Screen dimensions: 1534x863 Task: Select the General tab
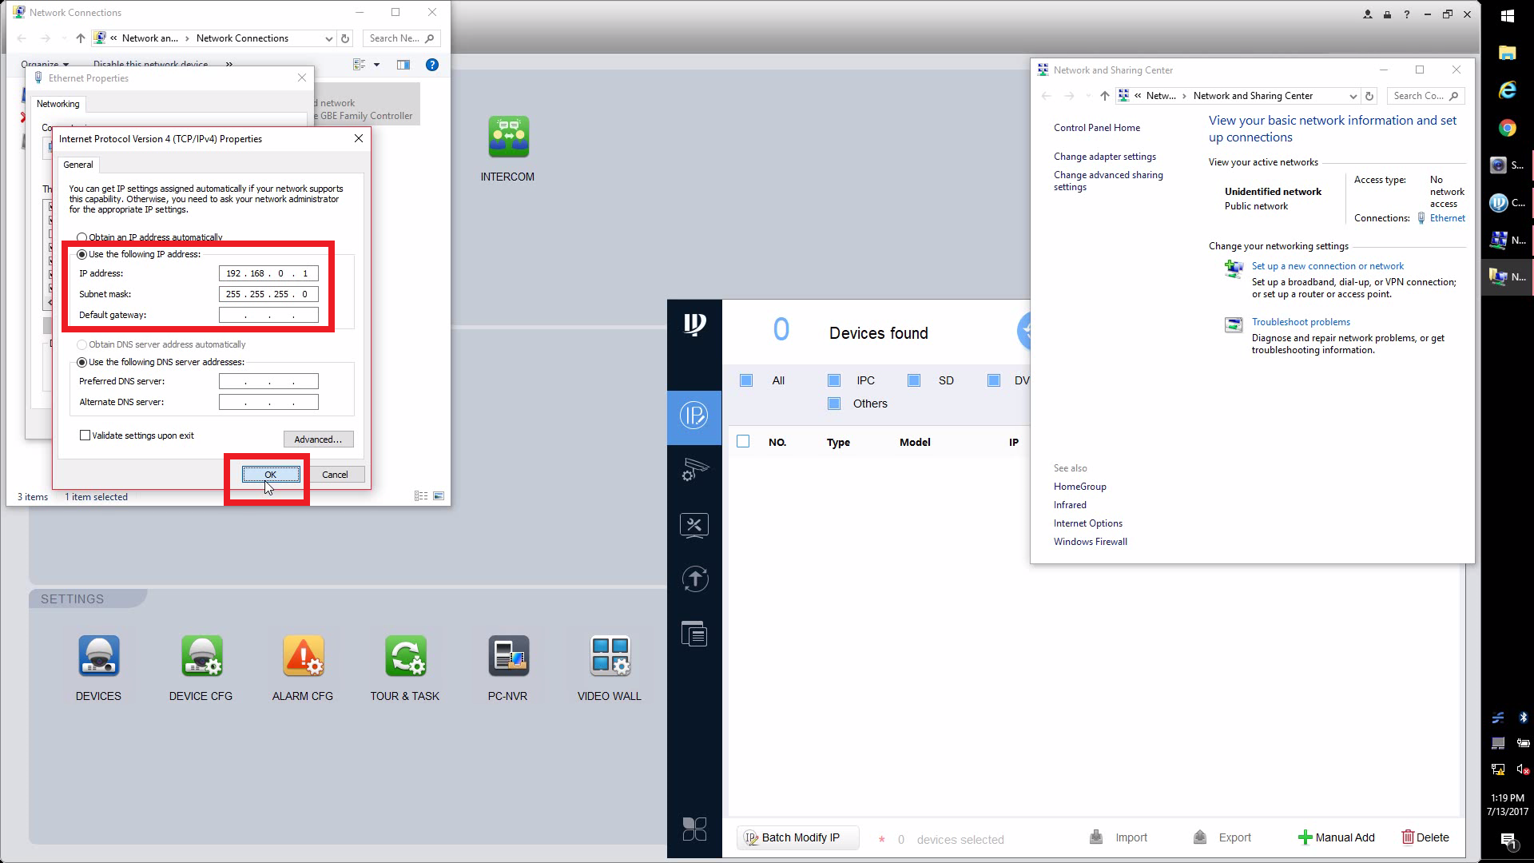(x=78, y=165)
